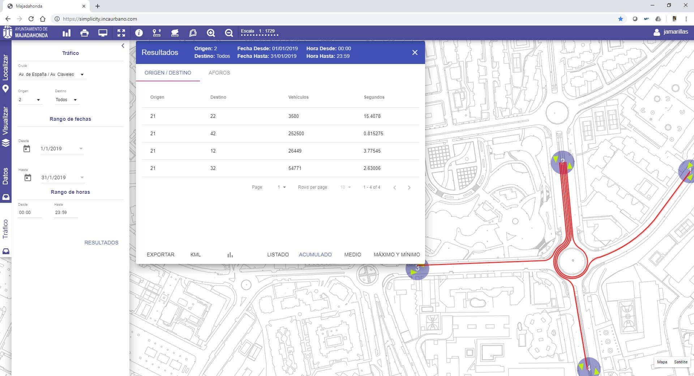Image resolution: width=694 pixels, height=376 pixels.
Task: Click the bar chart icon in top toolbar
Action: (67, 33)
